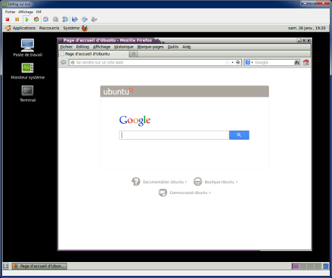This screenshot has width=332, height=278.
Task: Click the grayed USB-device toolbar icon
Action: pos(94,19)
